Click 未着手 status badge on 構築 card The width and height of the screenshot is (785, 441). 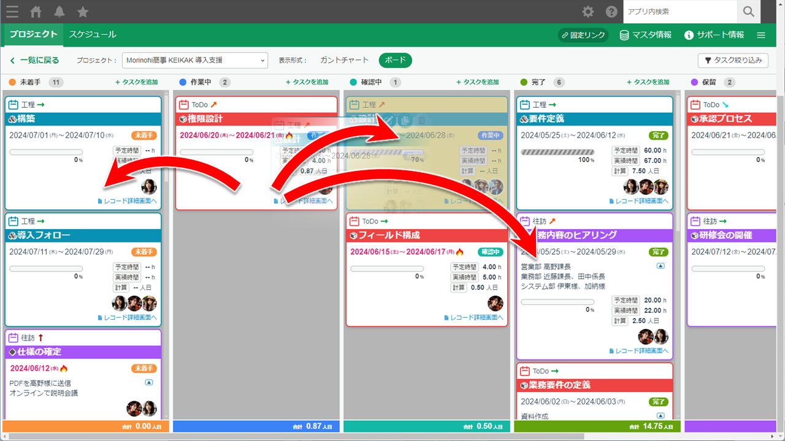click(144, 135)
